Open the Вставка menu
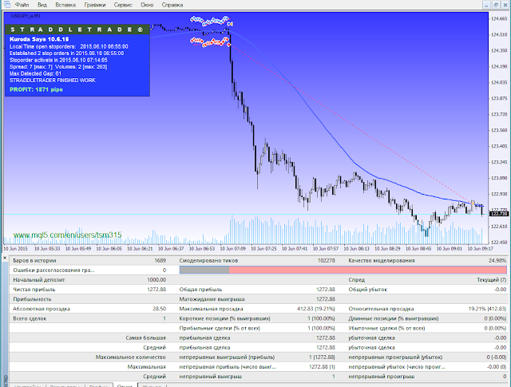Image resolution: width=511 pixels, height=387 pixels. (65, 5)
